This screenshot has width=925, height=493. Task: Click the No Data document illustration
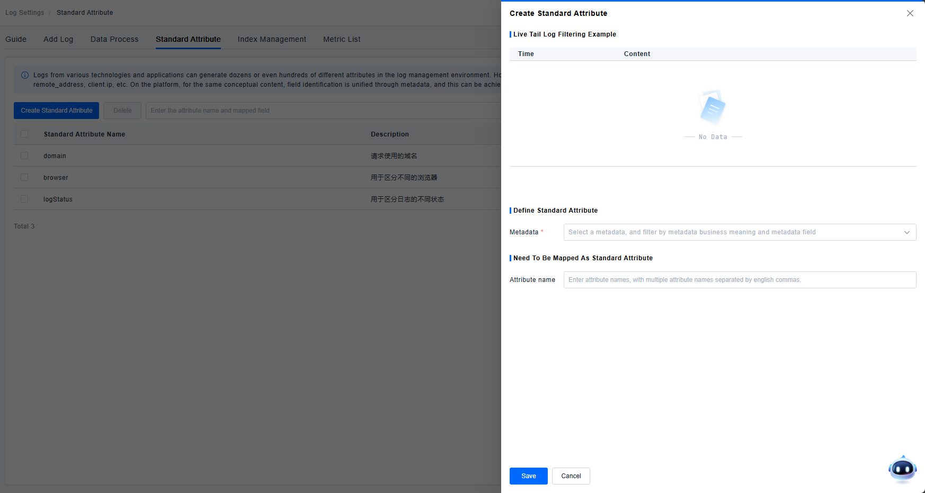712,107
